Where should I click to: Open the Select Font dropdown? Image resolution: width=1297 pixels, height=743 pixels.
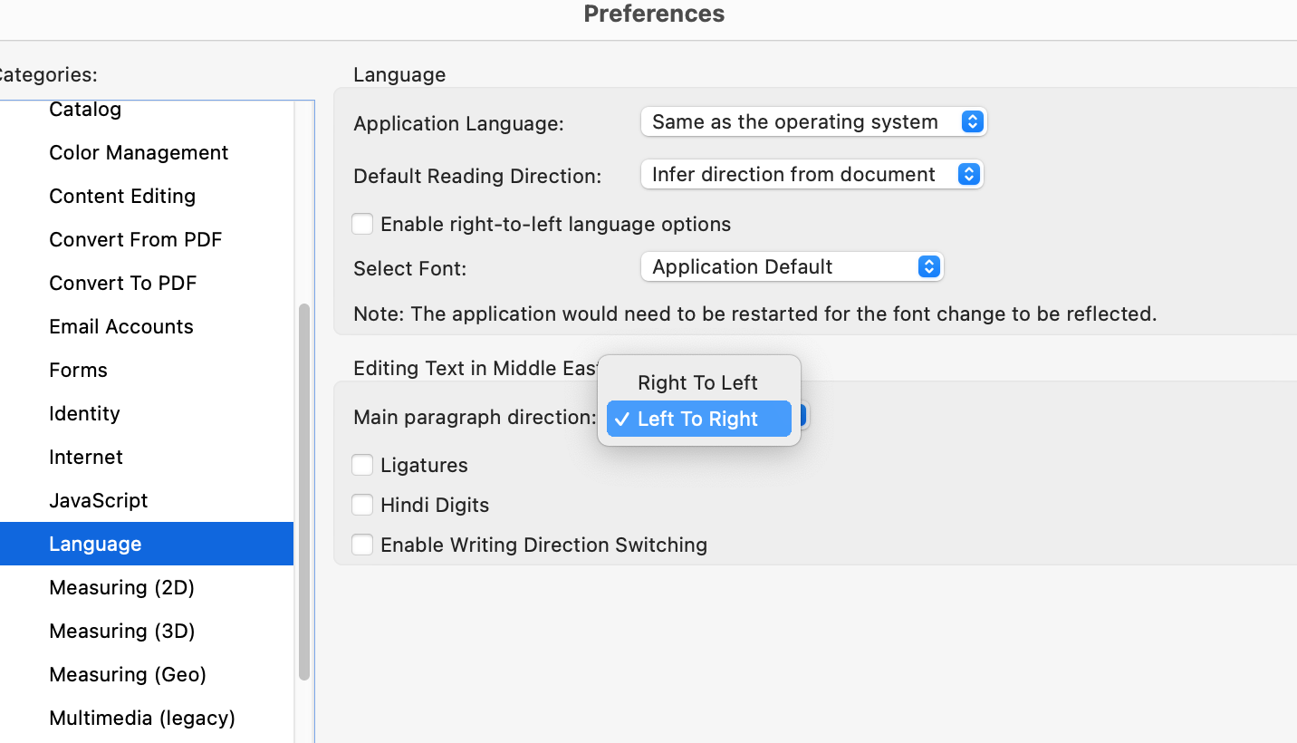792,267
